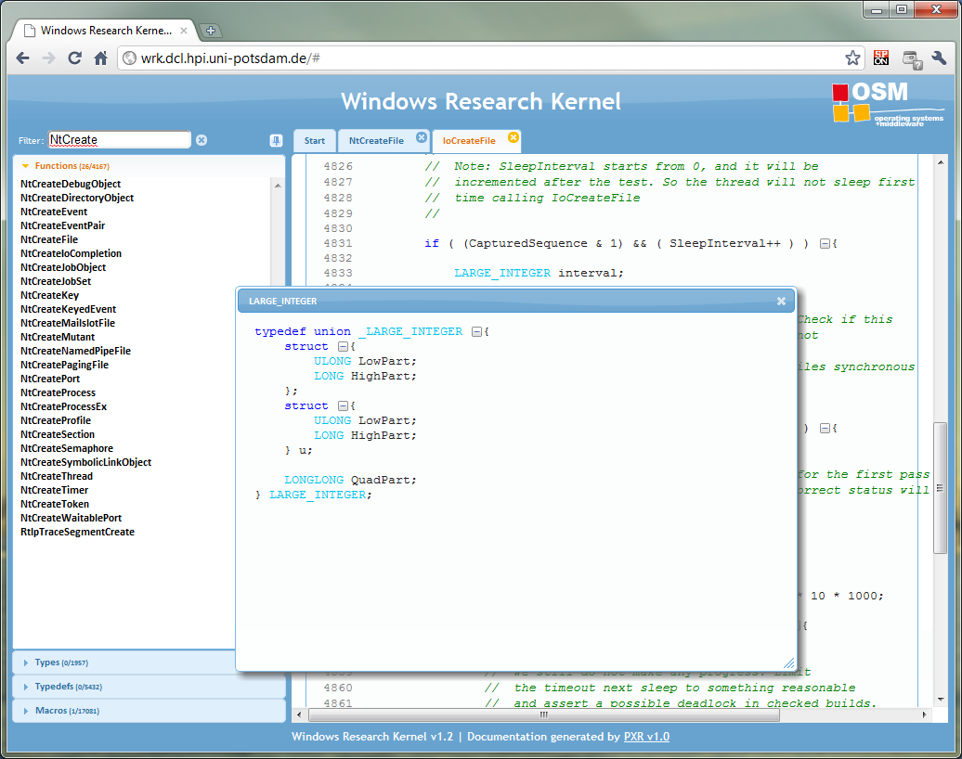Reload the page with the refresh icon
The width and height of the screenshot is (962, 759).
pyautogui.click(x=75, y=58)
